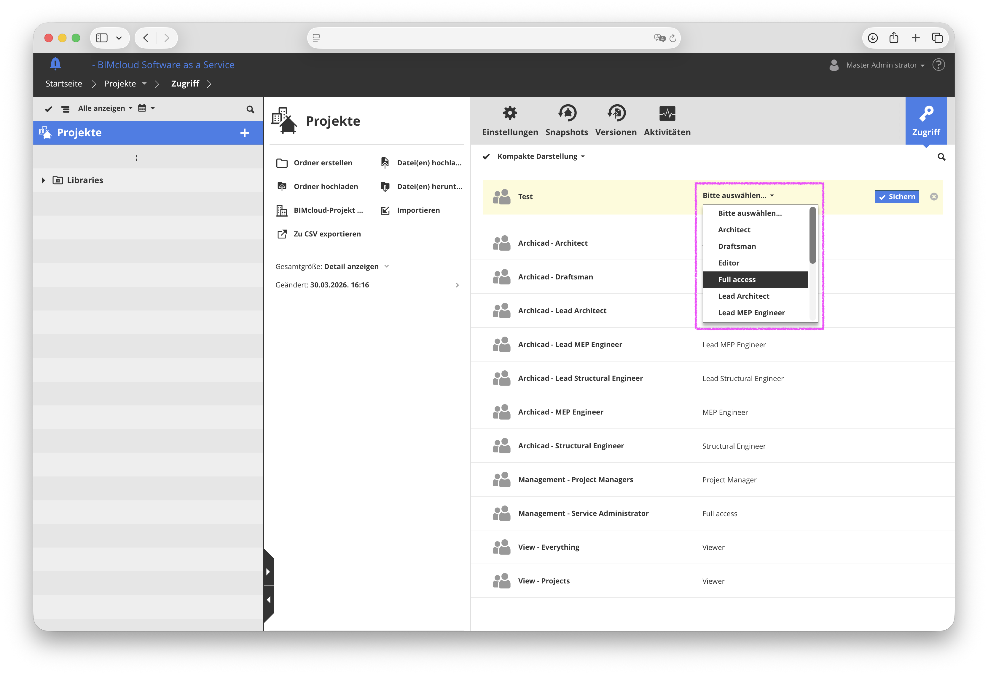Click Startseite breadcrumb
This screenshot has width=988, height=675.
click(x=64, y=84)
